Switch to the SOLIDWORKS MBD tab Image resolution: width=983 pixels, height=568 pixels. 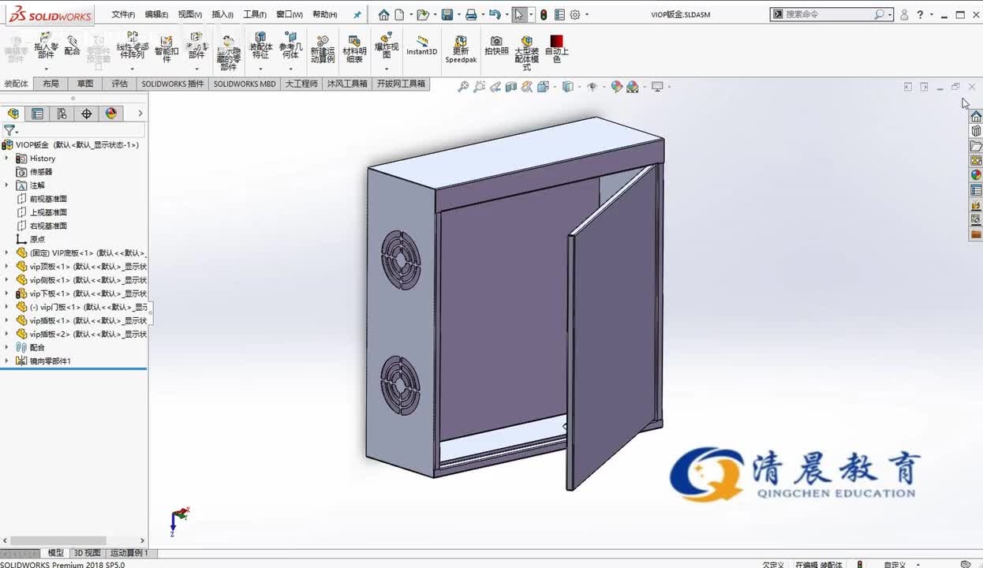point(245,84)
